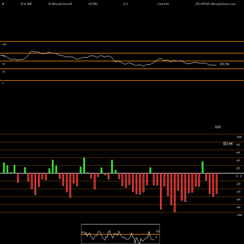Click the -100 label on the MR axis
Image resolution: width=244 pixels, height=244 pixels.
point(239,215)
